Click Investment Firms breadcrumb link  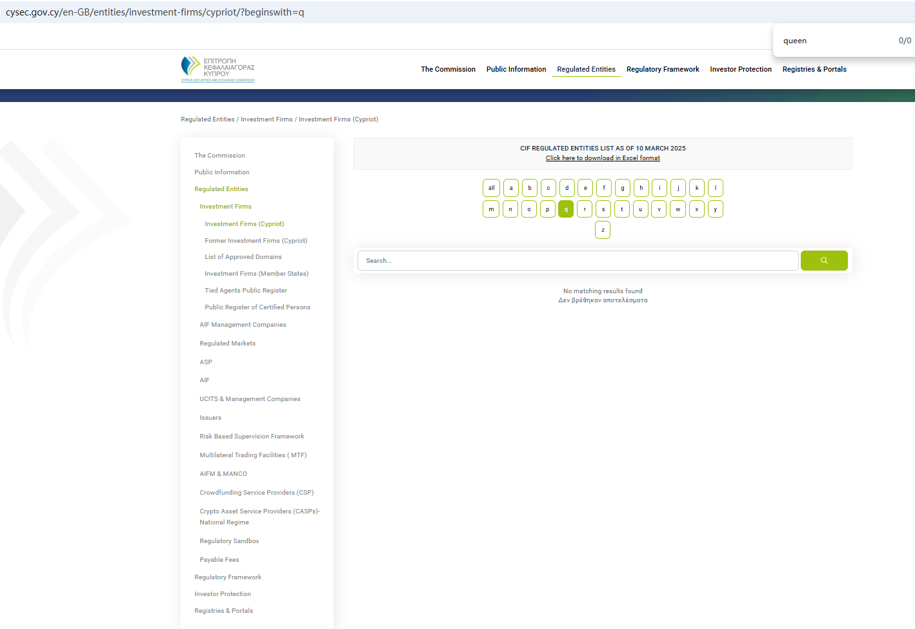point(266,119)
